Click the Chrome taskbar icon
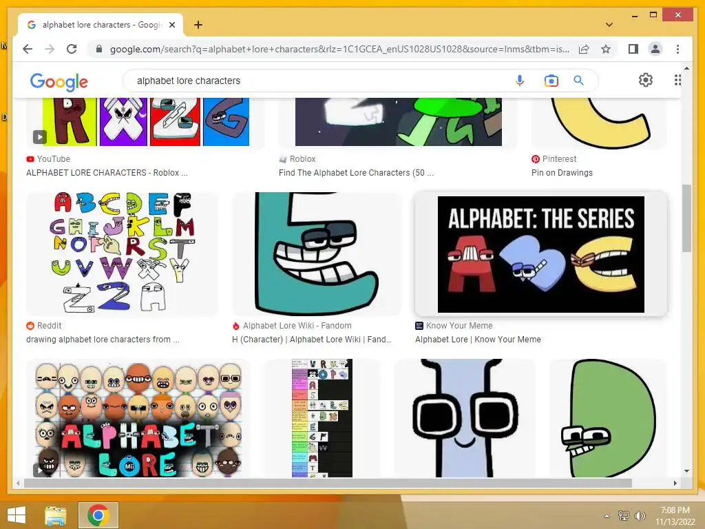Image resolution: width=705 pixels, height=529 pixels. click(98, 515)
